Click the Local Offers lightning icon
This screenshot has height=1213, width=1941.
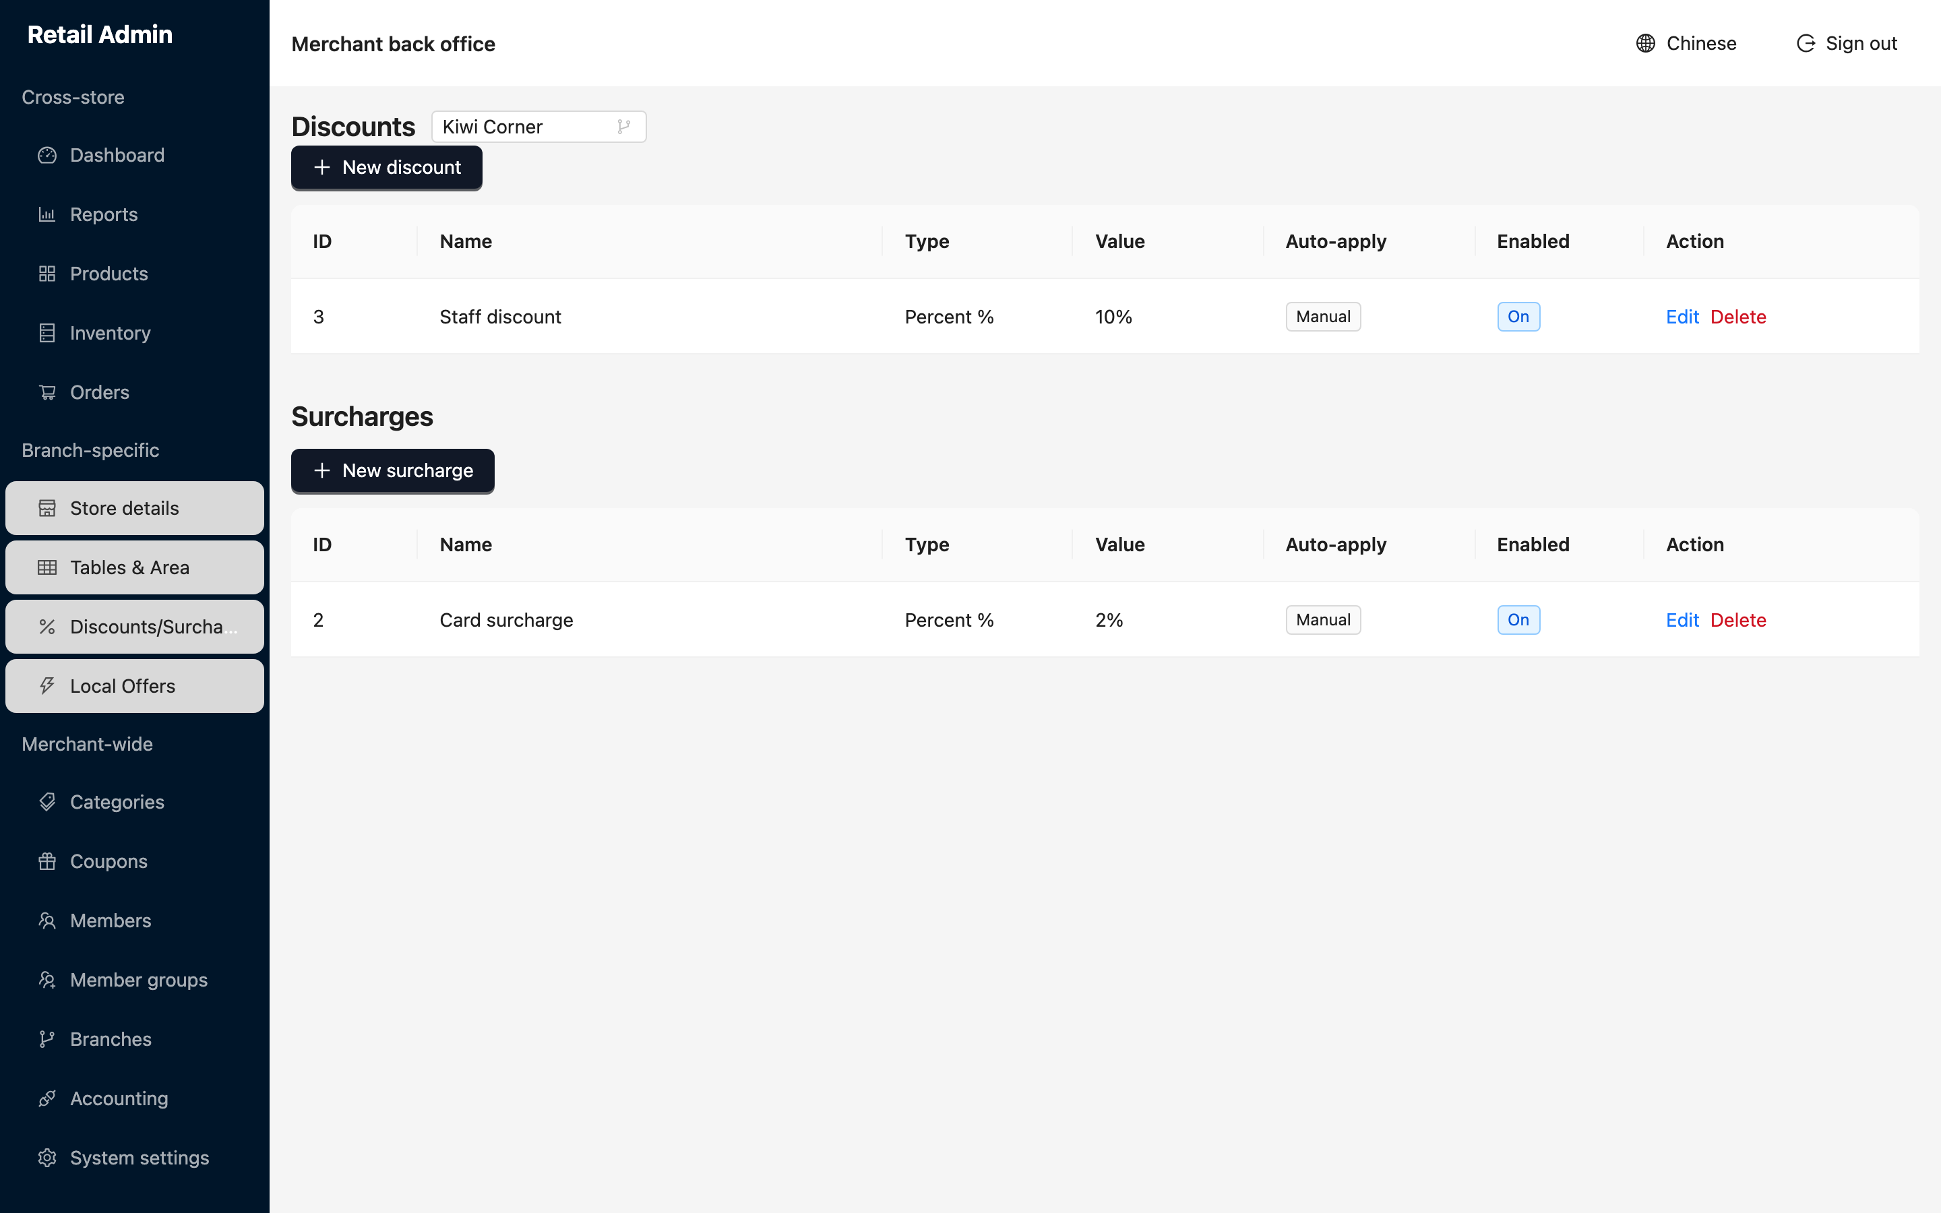click(47, 686)
